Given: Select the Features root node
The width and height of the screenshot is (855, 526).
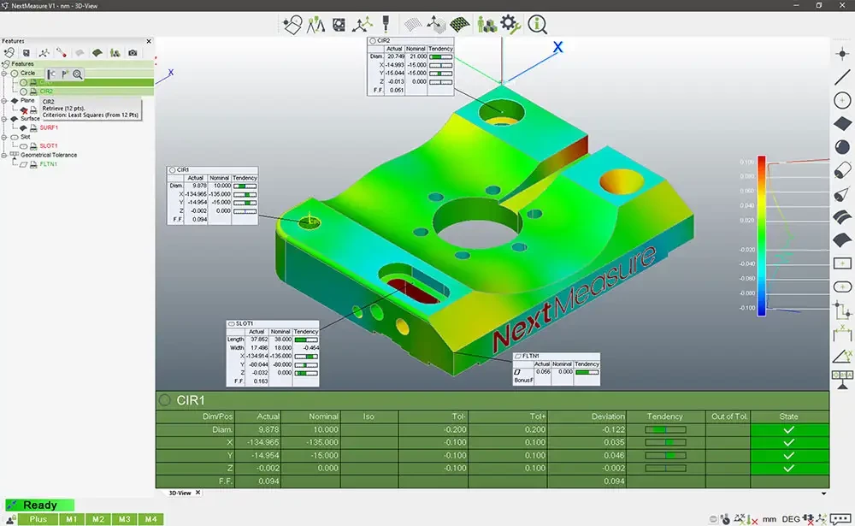Looking at the screenshot, I should (x=22, y=64).
